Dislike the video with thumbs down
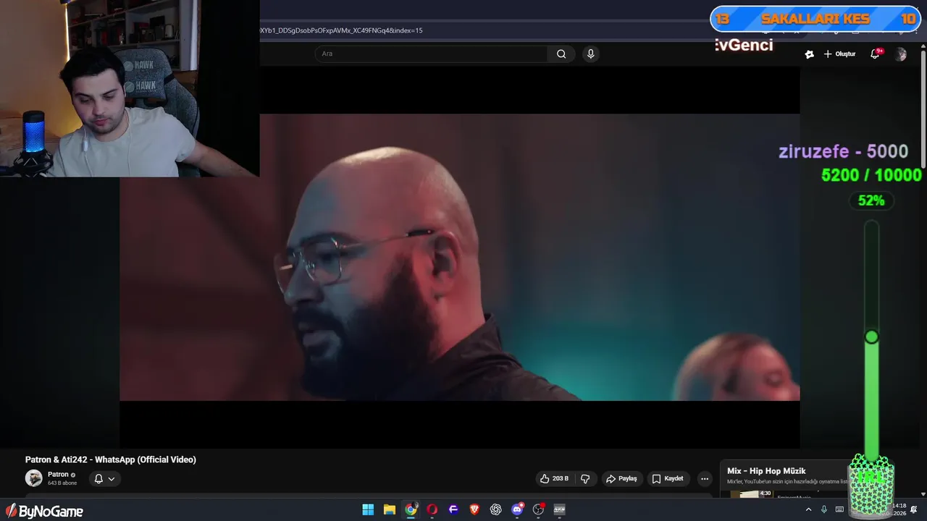The height and width of the screenshot is (521, 927). tap(585, 478)
